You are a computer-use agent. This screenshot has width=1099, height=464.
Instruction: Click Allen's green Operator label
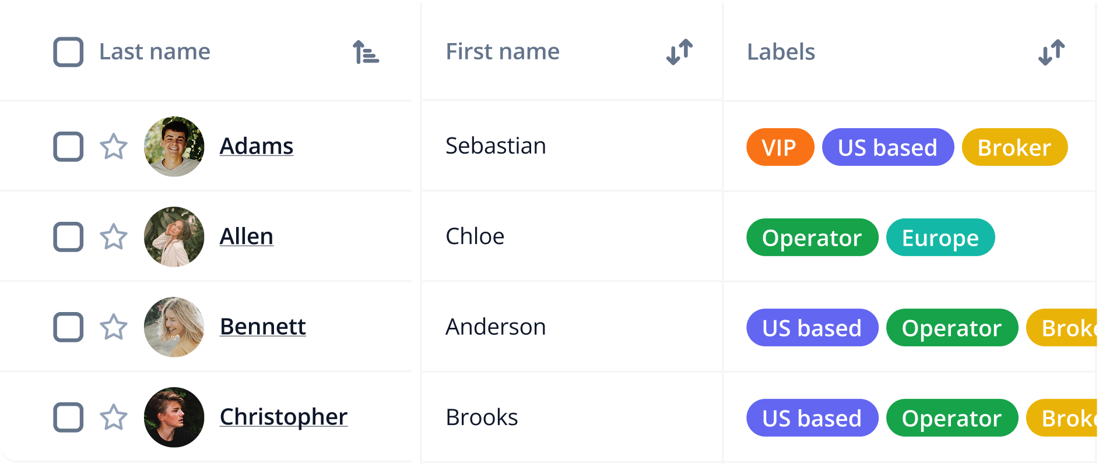pos(812,238)
